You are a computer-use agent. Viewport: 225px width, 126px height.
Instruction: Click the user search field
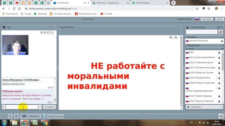[x=202, y=32]
